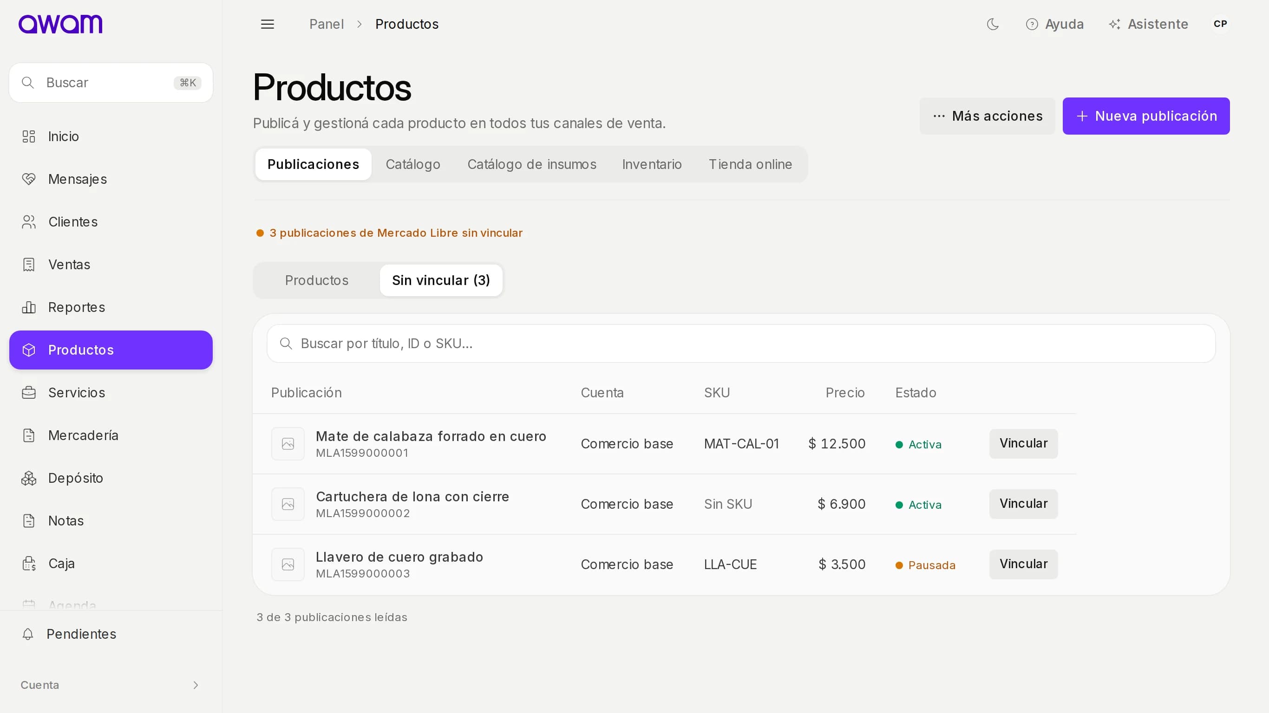Screen dimensions: 1269x713
Task: Open Ayuda help
Action: point(1055,24)
